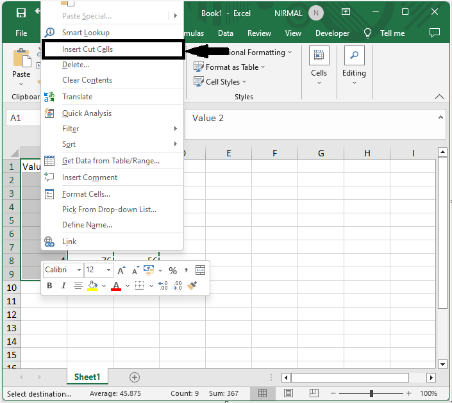Click the Save icon in title bar

pos(21,13)
